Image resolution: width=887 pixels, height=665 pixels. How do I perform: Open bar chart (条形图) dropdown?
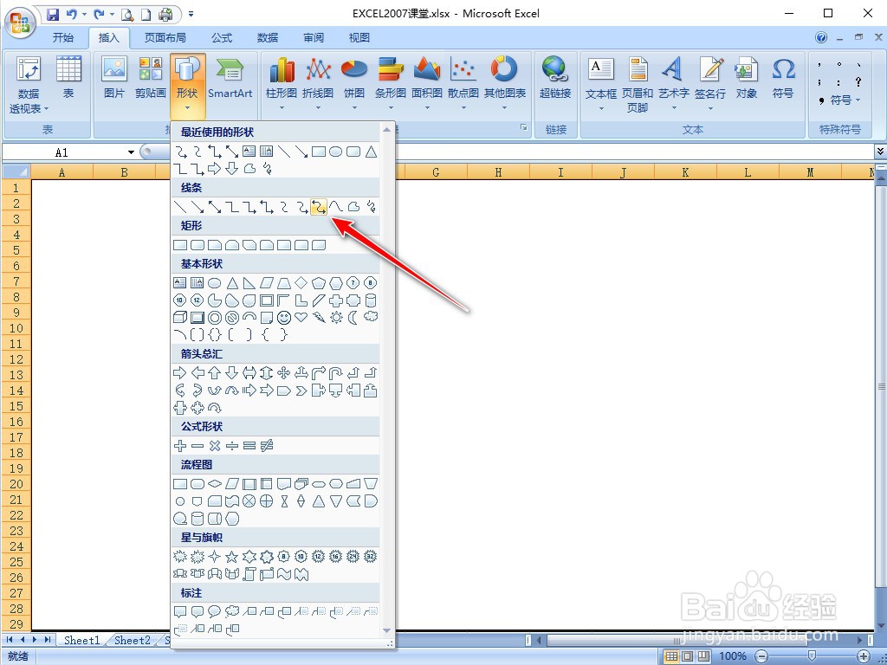pyautogui.click(x=391, y=84)
